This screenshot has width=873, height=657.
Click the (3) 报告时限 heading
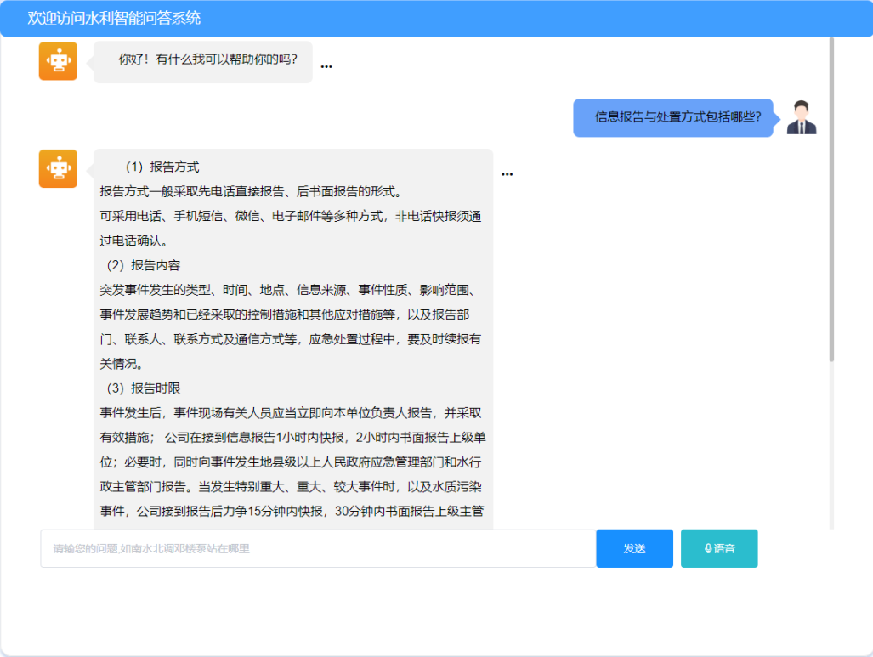[x=143, y=388]
